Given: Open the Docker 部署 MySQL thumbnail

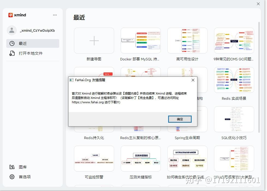Looking at the screenshot, I should pyautogui.click(x=141, y=40).
